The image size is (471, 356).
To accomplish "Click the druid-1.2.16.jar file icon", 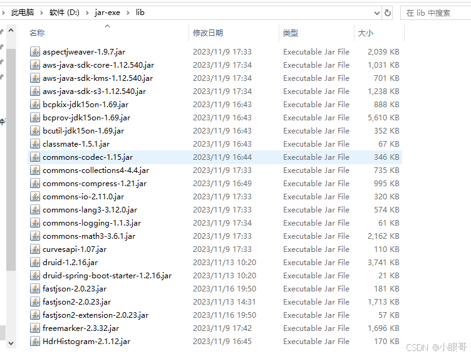I will [35, 263].
